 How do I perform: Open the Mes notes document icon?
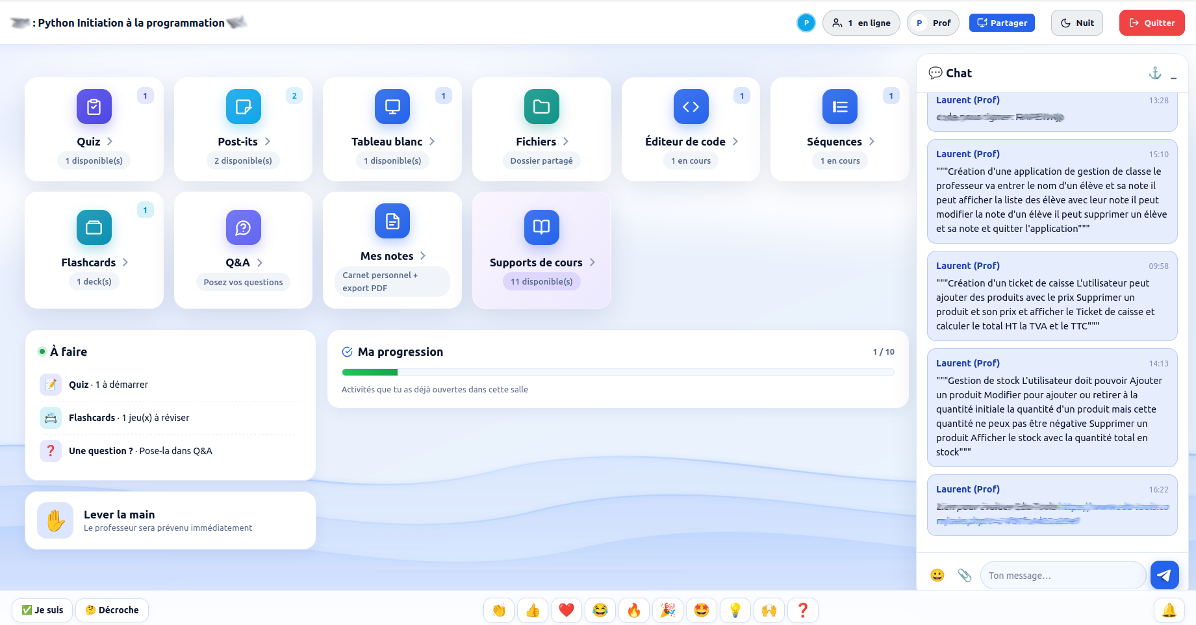point(392,221)
